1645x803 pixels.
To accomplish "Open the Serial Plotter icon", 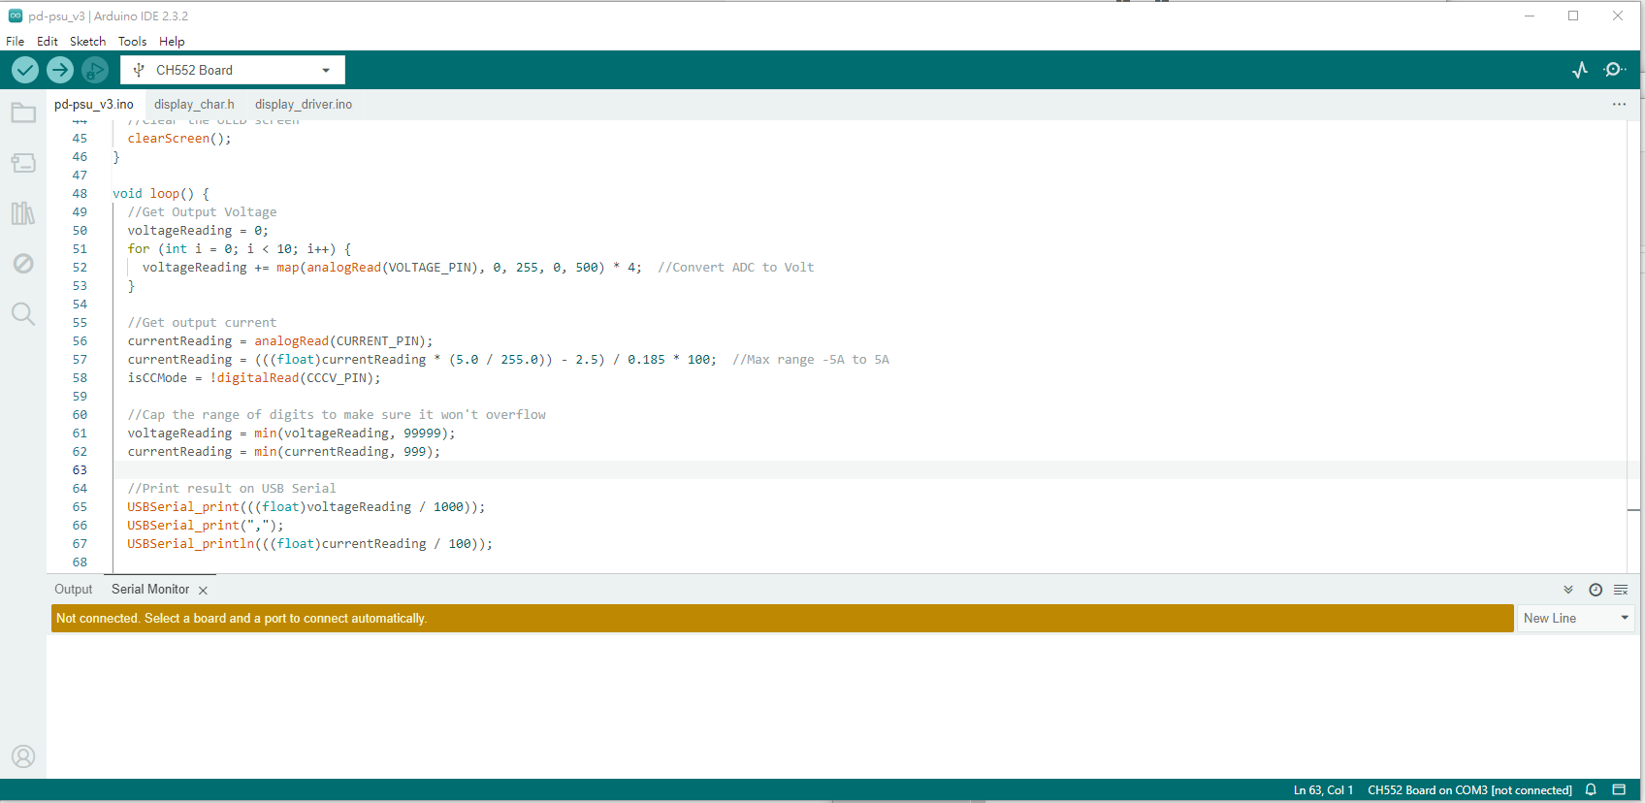I will click(x=1580, y=70).
